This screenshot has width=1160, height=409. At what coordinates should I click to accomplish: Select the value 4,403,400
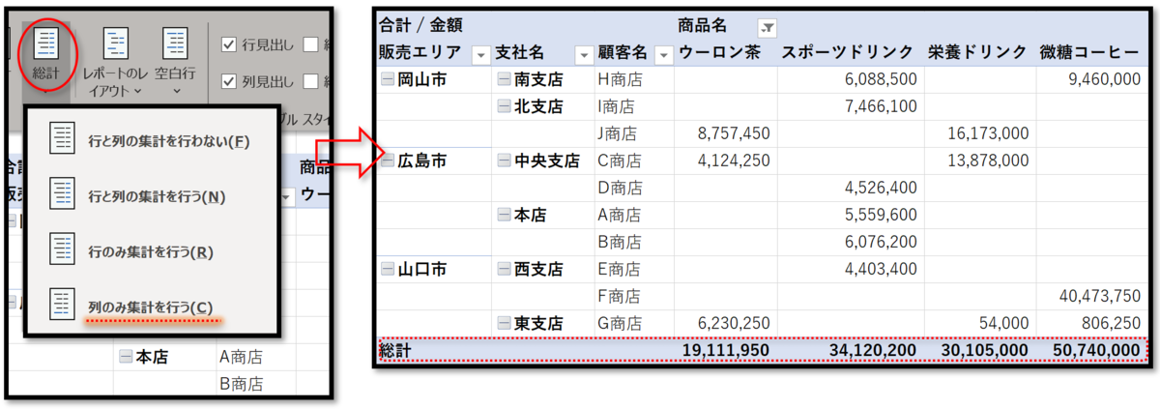point(881,269)
